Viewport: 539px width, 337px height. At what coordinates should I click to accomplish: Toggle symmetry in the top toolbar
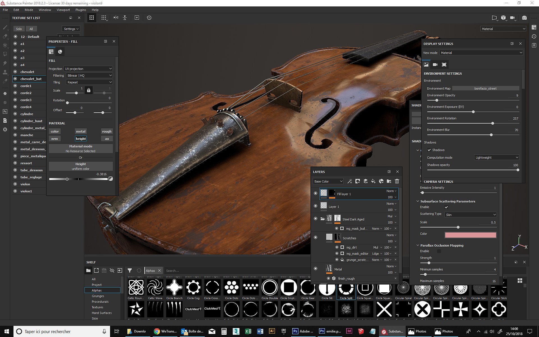(x=116, y=18)
